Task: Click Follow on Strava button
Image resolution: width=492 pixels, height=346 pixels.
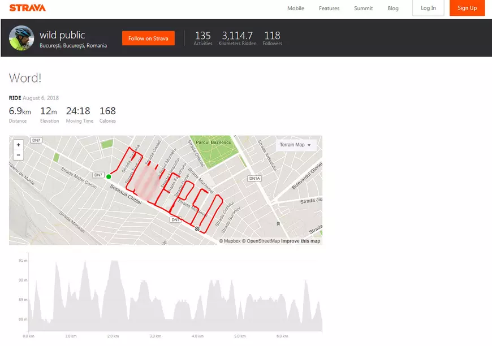Action: (148, 38)
